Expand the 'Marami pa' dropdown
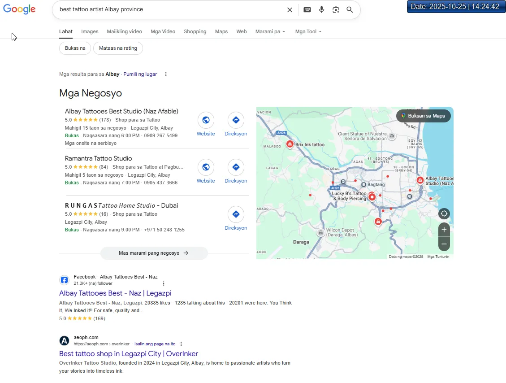 270,32
